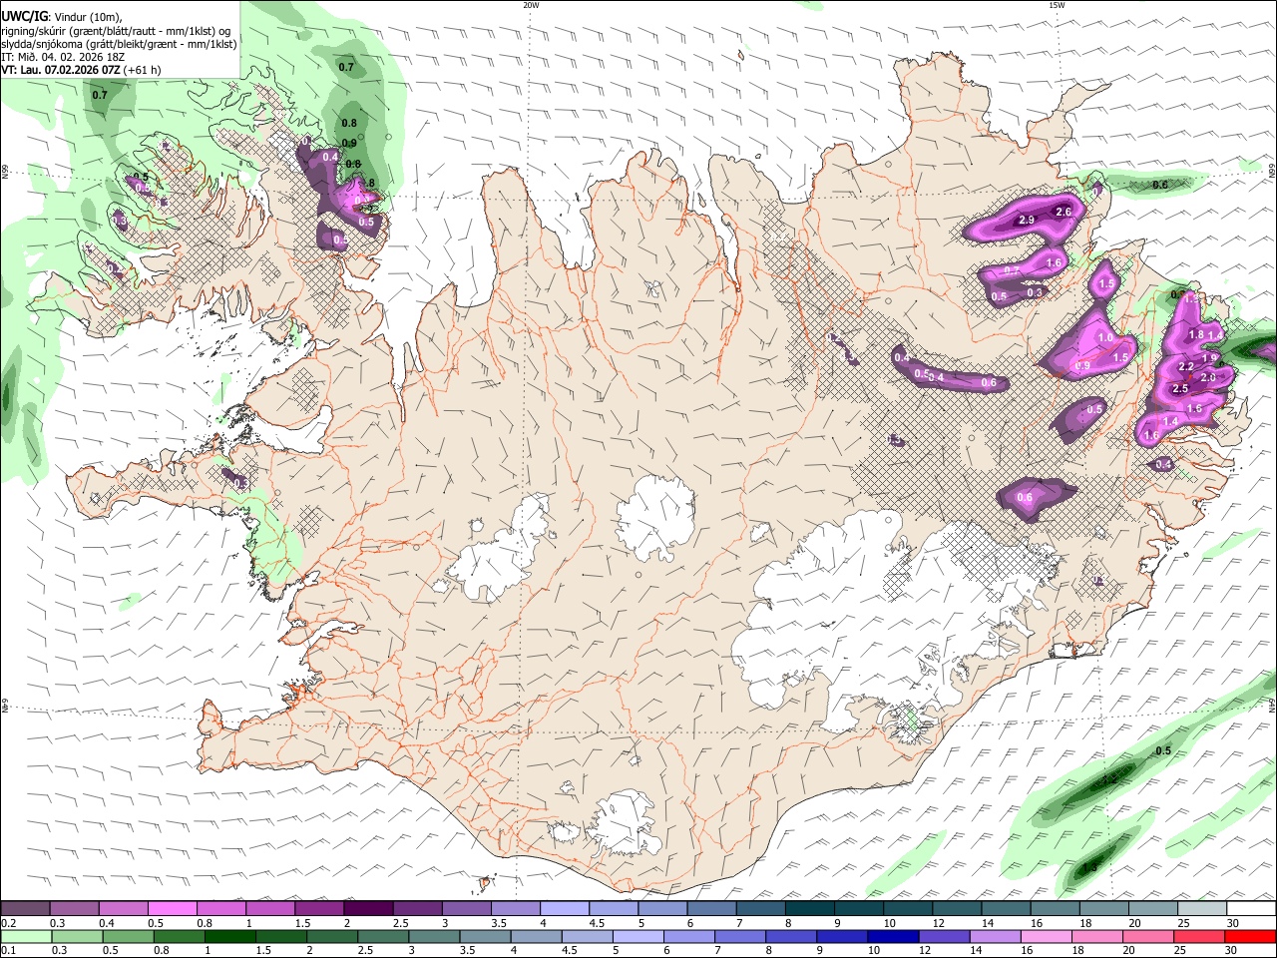Screen dimensions: 1277x958
Task: Pick the pale grey swatch starting at 25, upper row
Action: click(1202, 909)
